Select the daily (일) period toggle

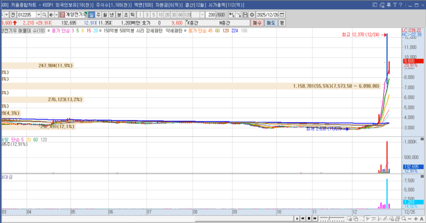[92, 15]
